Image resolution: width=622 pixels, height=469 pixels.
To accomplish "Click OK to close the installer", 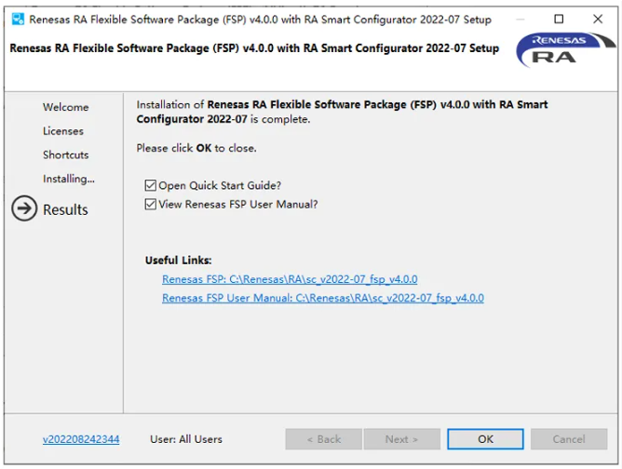I will (485, 439).
